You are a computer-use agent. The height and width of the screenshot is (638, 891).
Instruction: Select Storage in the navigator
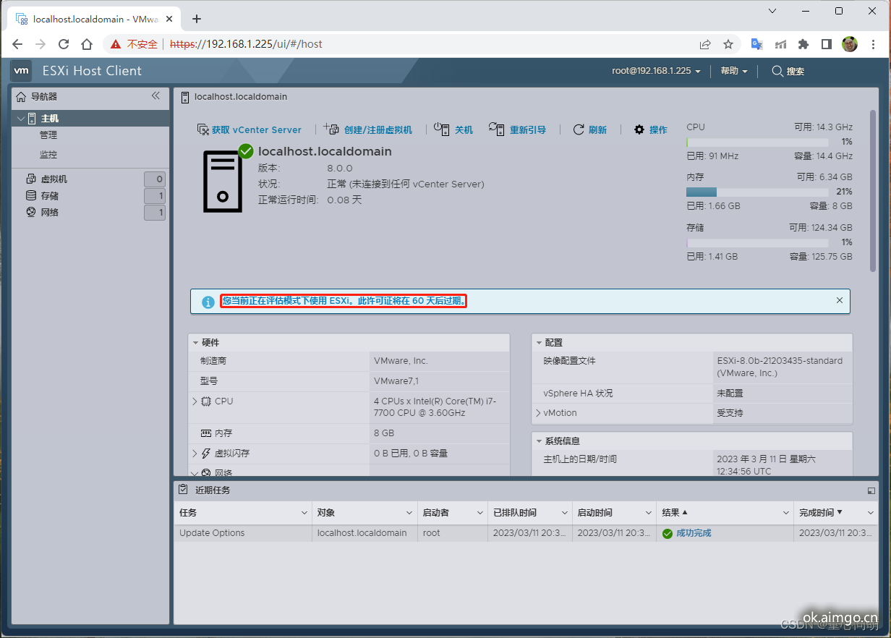50,196
